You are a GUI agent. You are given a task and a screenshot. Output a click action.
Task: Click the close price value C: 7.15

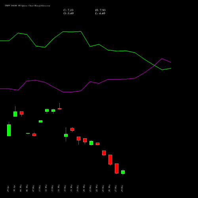click(69, 10)
